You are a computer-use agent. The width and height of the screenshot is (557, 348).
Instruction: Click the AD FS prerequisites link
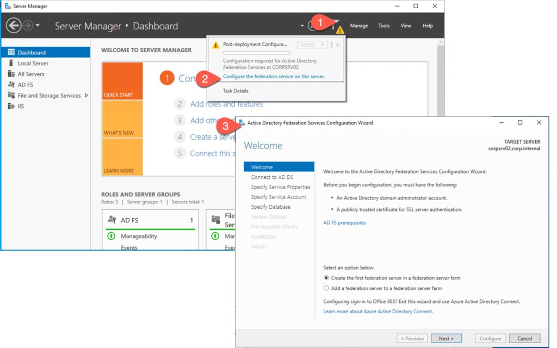tap(344, 222)
